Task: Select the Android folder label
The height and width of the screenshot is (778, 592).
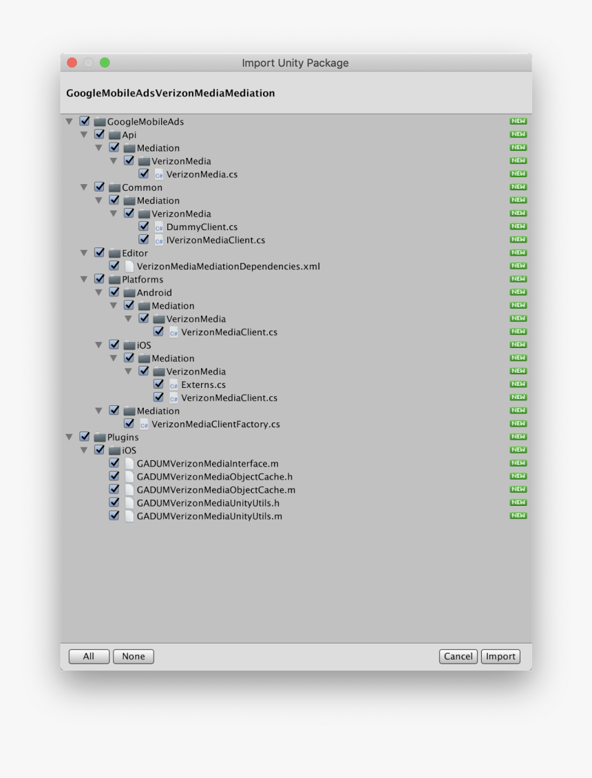Action: tap(154, 293)
